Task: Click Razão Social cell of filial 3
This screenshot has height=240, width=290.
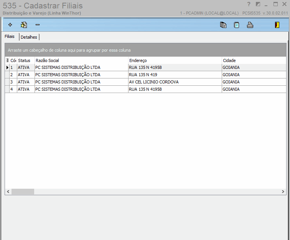Action: (x=81, y=82)
